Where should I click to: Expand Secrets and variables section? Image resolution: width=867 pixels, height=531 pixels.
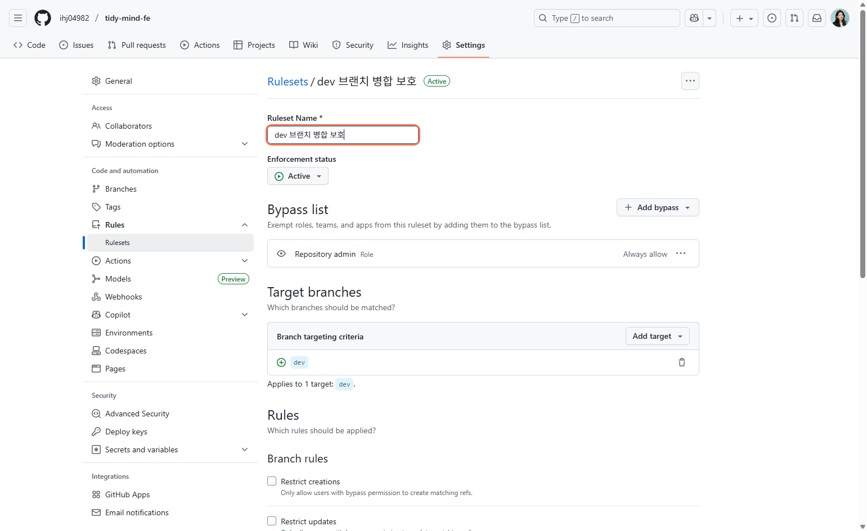click(170, 450)
